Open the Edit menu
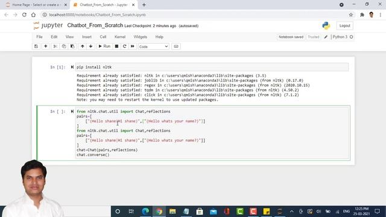The height and width of the screenshot is (217, 386). pos(54,37)
